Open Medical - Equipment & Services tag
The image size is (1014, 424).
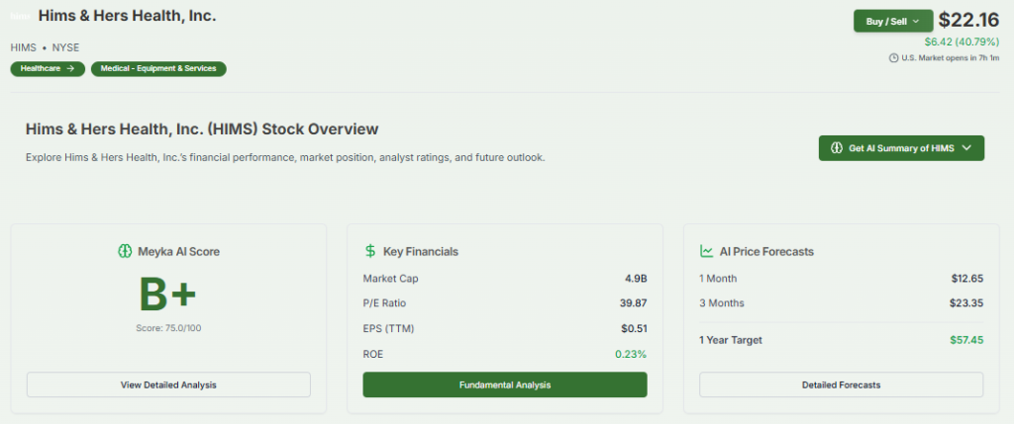[158, 68]
